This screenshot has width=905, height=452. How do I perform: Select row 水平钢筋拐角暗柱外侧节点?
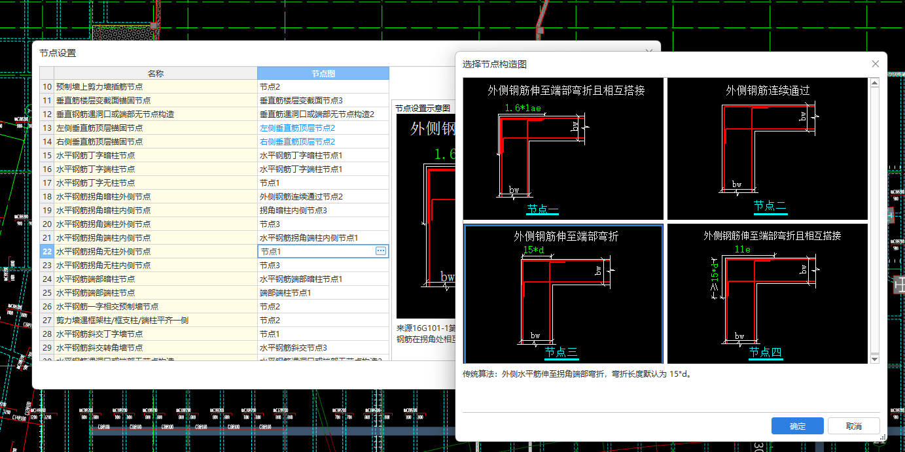pos(156,196)
